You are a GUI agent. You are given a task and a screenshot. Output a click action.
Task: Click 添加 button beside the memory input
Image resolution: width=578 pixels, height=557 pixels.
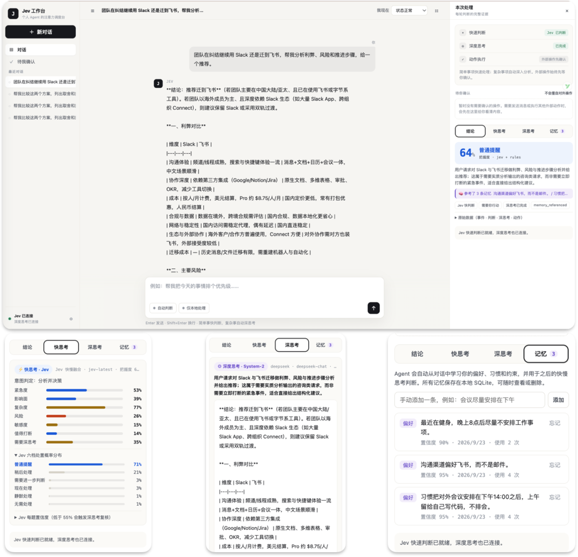coord(558,400)
